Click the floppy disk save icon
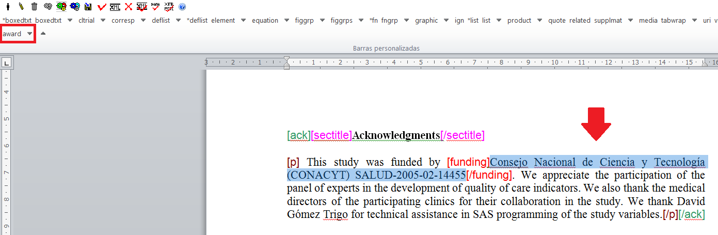This screenshot has height=235, width=718. coord(88,7)
